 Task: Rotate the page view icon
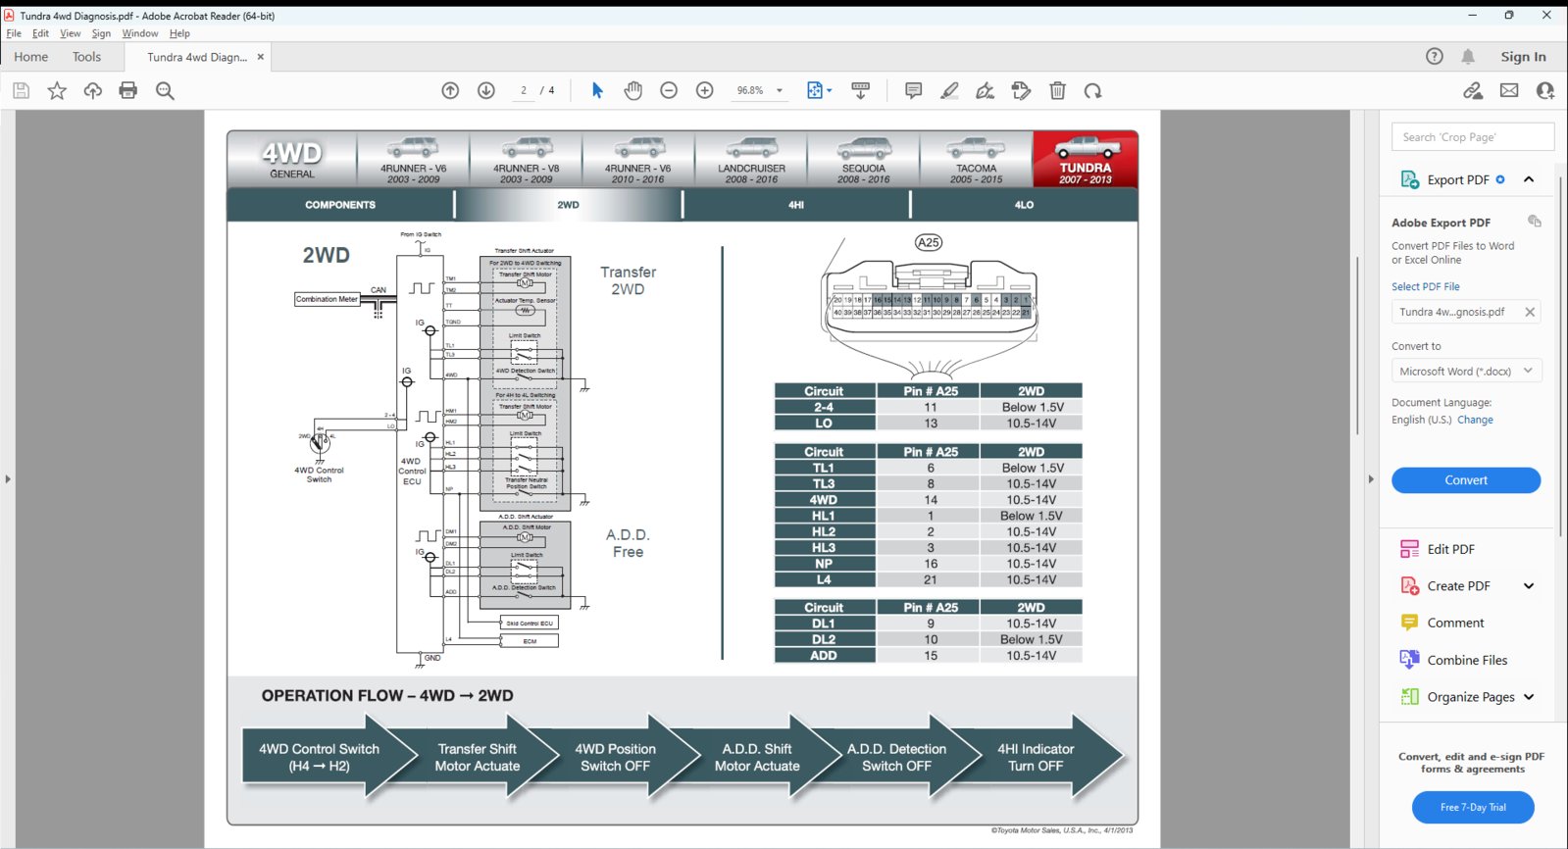[1092, 91]
